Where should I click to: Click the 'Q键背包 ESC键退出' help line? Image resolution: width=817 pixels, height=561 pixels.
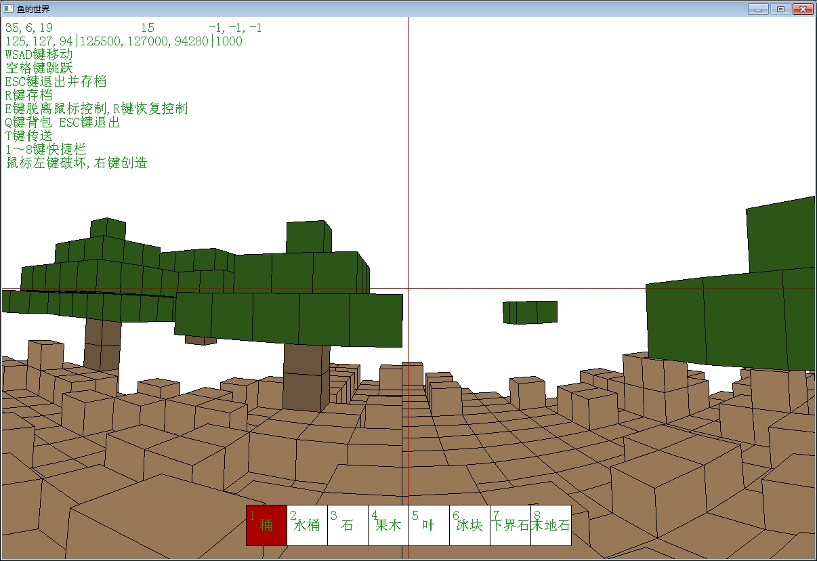click(62, 123)
